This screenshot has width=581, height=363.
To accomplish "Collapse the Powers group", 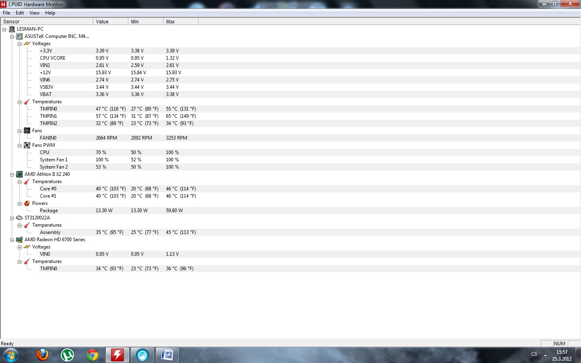I will point(19,204).
